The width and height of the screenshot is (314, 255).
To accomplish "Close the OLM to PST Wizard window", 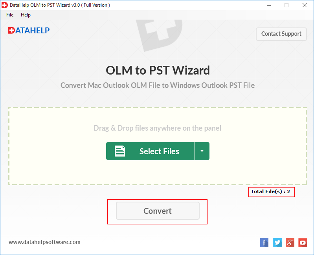I will (x=305, y=5).
